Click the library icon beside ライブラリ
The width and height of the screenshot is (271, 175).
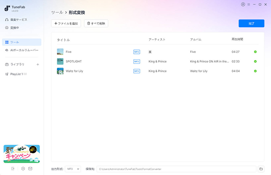[7, 64]
